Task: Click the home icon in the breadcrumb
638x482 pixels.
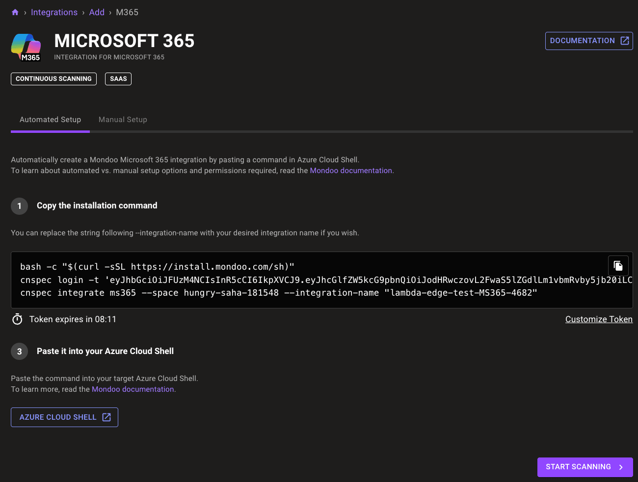Action: pyautogui.click(x=14, y=12)
